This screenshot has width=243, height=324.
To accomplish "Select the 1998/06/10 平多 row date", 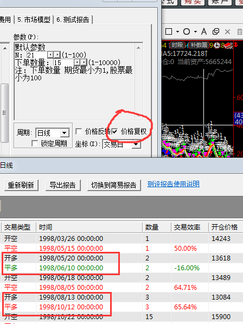I will click(71, 268).
